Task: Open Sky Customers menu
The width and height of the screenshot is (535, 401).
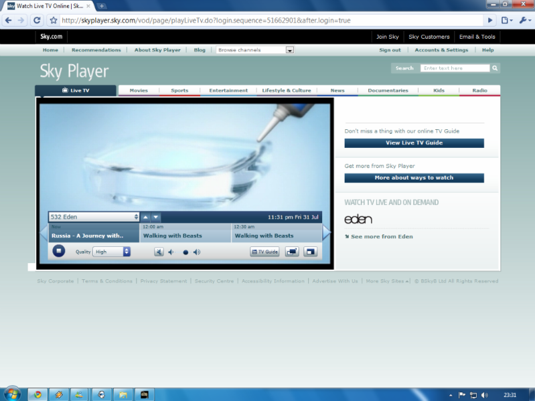Action: (429, 37)
